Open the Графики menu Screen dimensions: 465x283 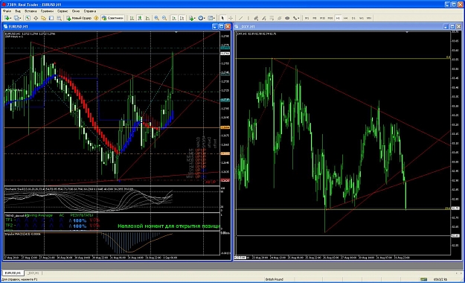47,11
